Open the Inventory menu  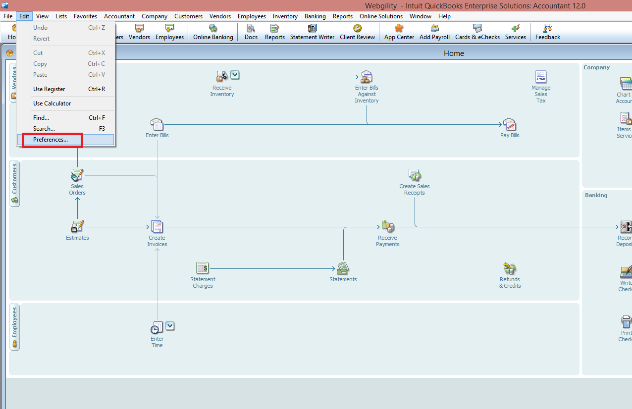285,16
